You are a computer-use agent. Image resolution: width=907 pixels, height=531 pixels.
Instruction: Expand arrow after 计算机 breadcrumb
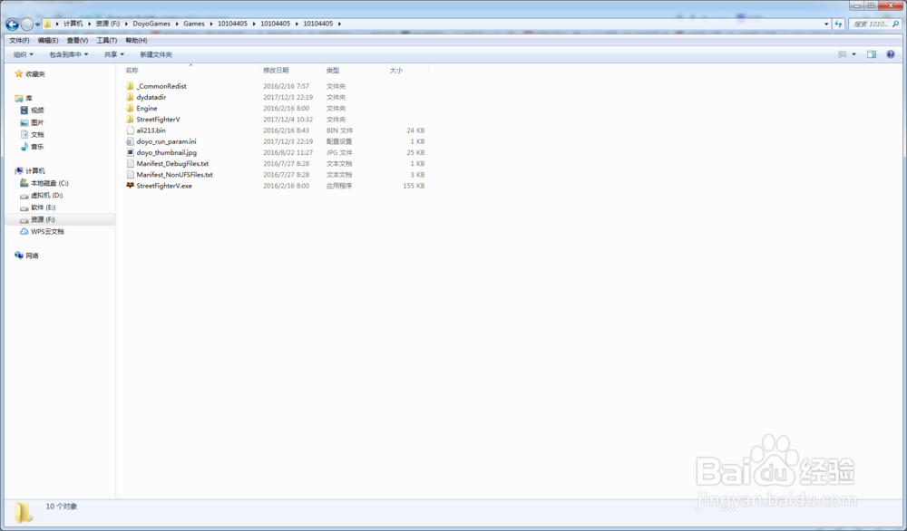tap(90, 24)
